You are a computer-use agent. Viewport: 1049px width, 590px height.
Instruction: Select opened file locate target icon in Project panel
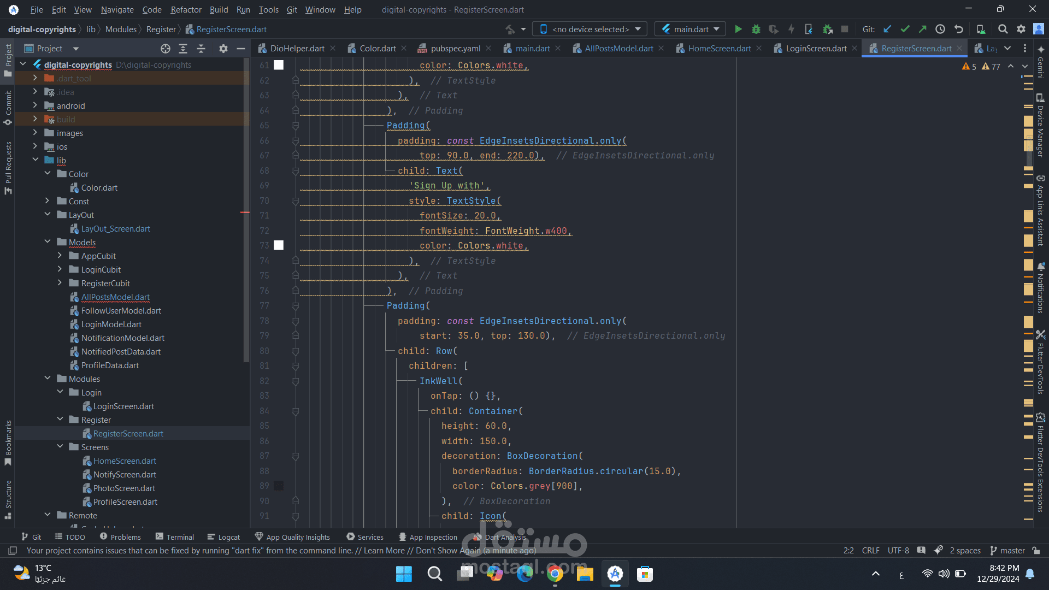(x=166, y=49)
